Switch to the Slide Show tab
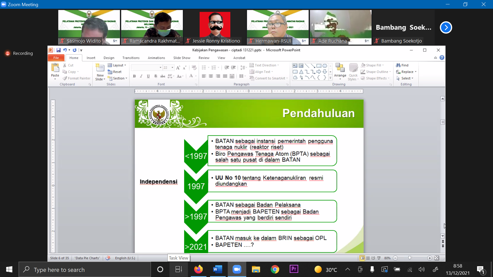493x277 pixels. 182,58
